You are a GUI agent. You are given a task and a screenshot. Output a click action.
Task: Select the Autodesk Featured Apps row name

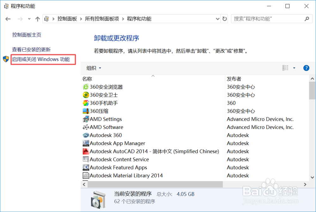click(x=118, y=168)
